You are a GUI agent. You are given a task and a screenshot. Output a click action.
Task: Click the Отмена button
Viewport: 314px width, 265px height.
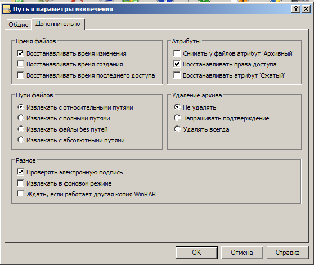242,253
